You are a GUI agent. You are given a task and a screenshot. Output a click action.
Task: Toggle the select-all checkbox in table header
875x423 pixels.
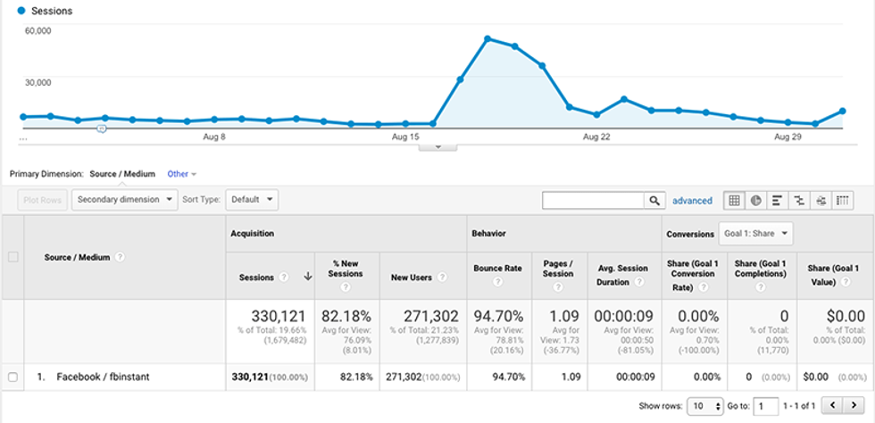click(12, 257)
